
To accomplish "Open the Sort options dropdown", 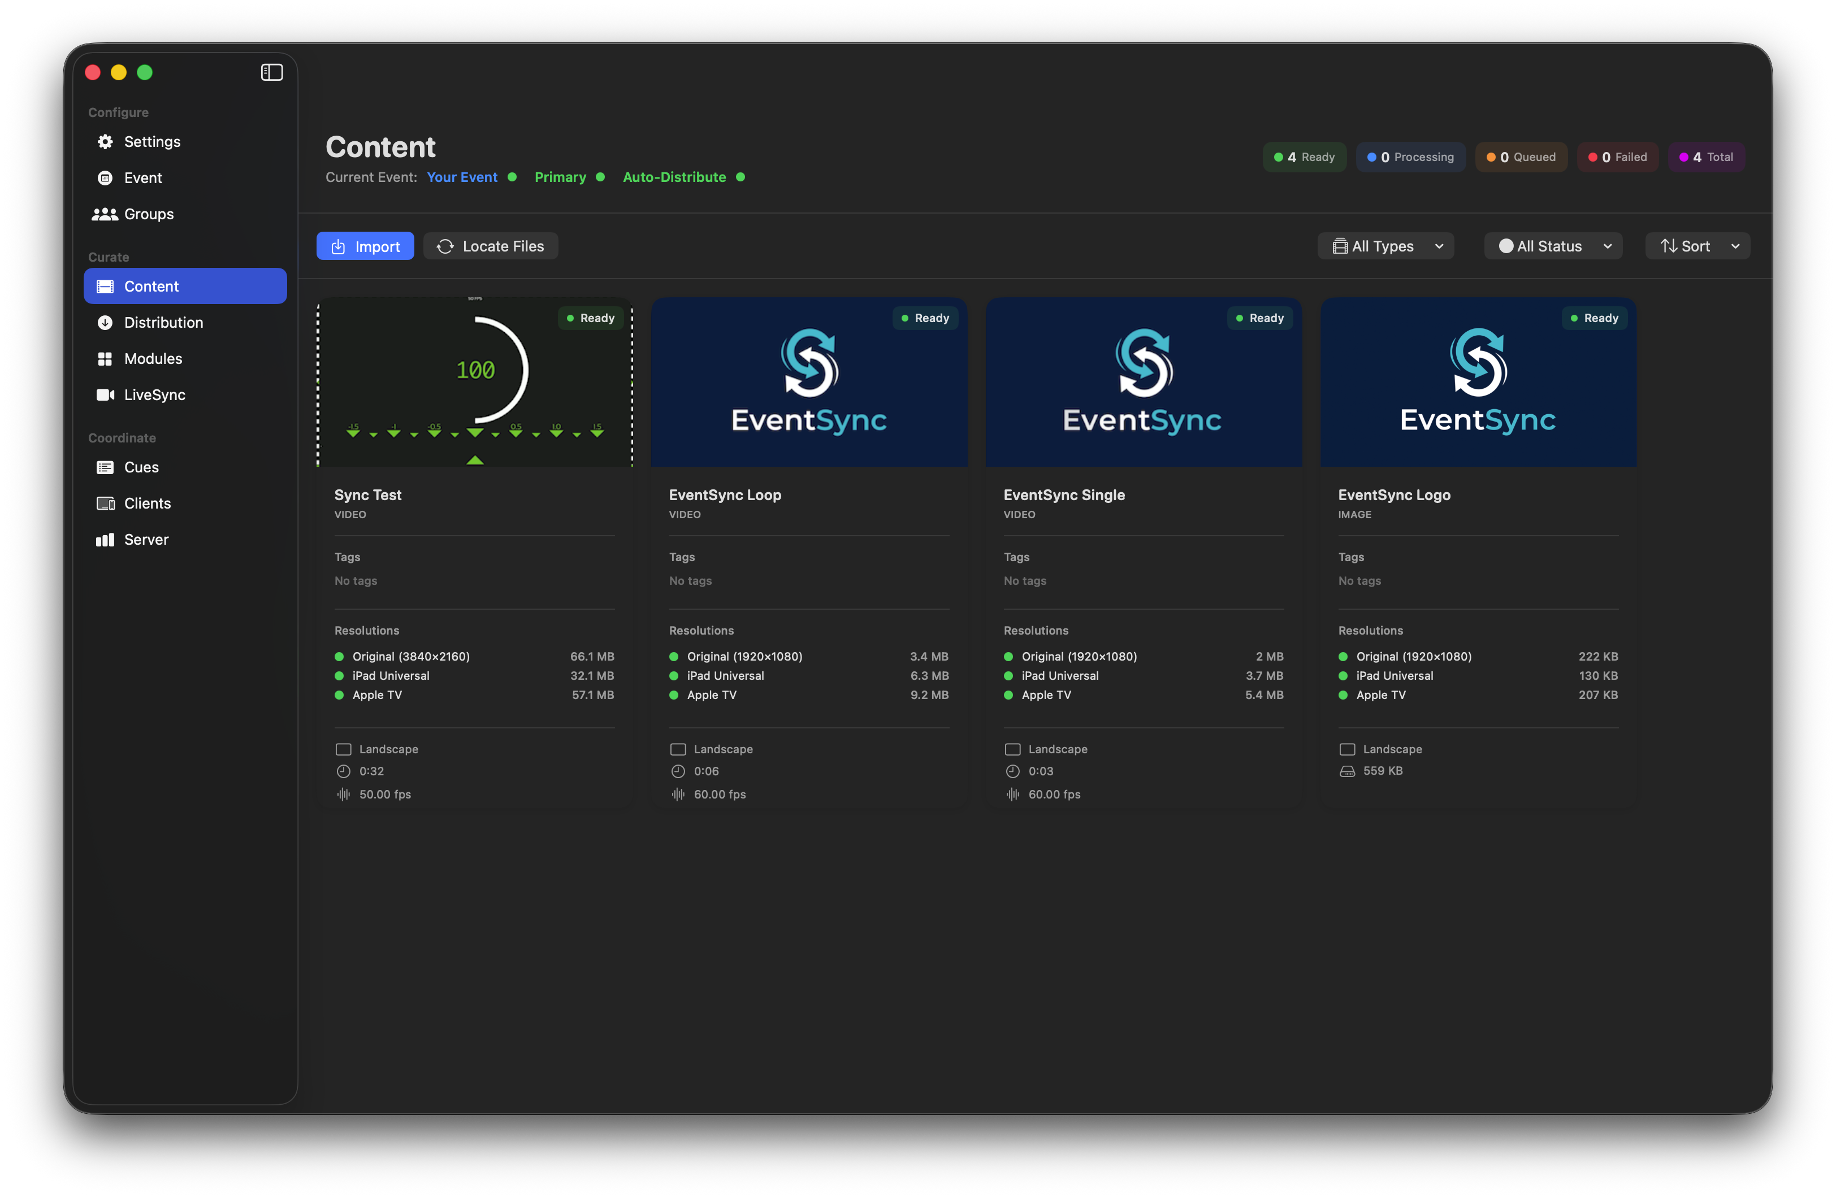I will 1697,245.
